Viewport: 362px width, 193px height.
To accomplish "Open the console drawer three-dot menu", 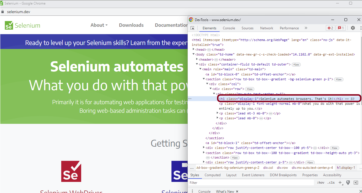I will point(192,191).
